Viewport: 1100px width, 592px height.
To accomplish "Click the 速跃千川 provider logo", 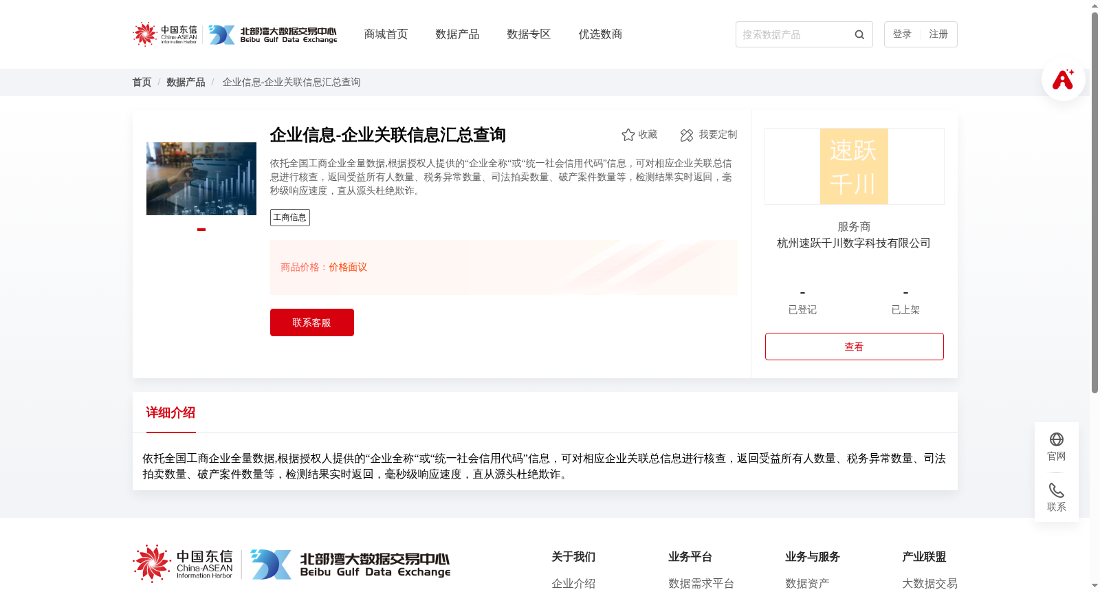I will point(854,166).
